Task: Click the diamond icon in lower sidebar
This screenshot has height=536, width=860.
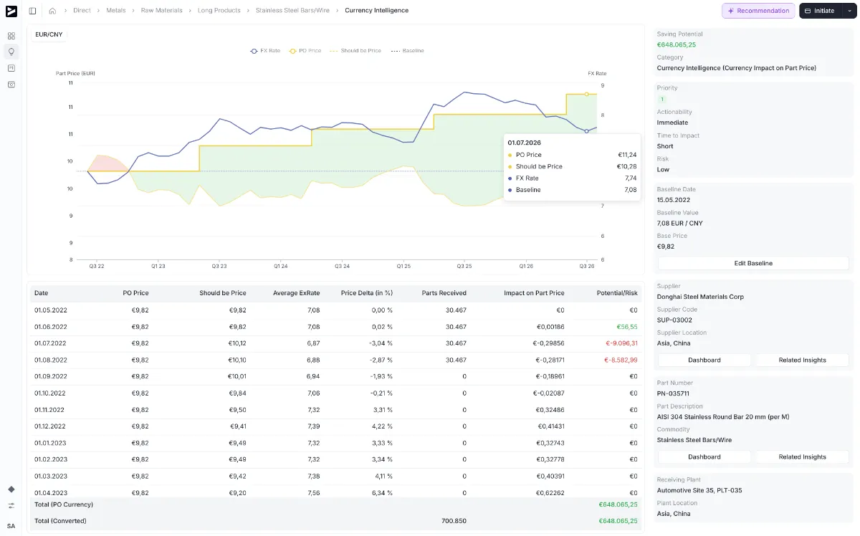Action: (x=11, y=489)
